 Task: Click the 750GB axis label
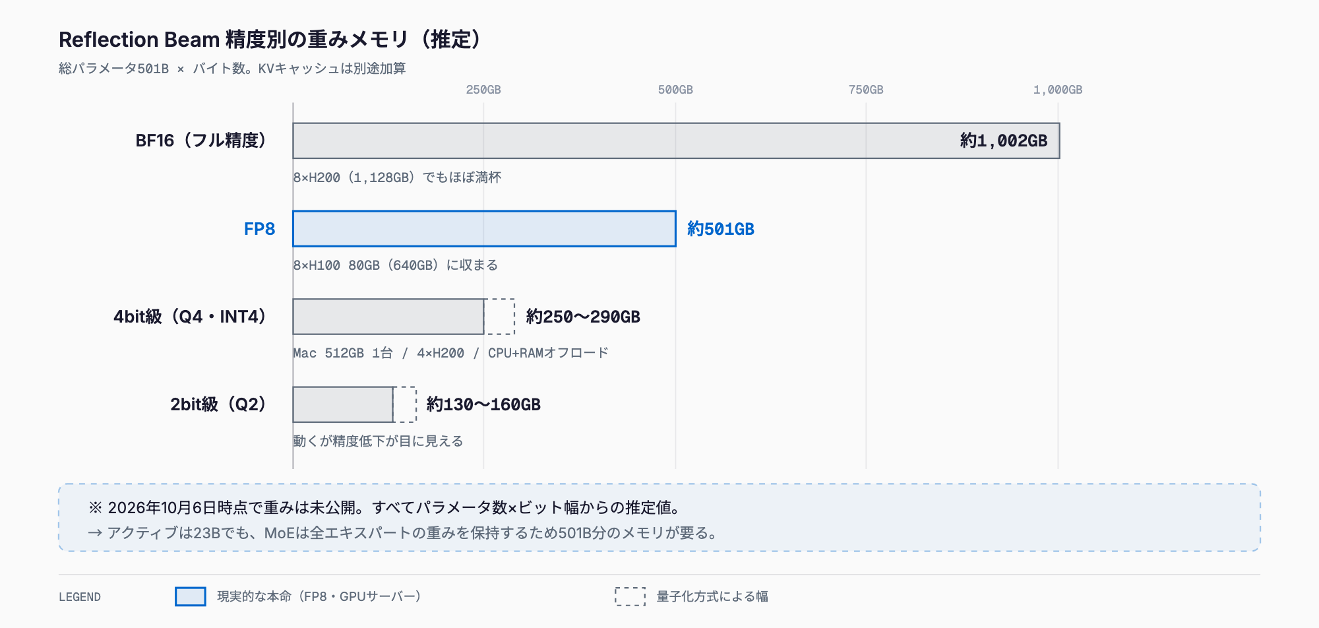pos(866,90)
